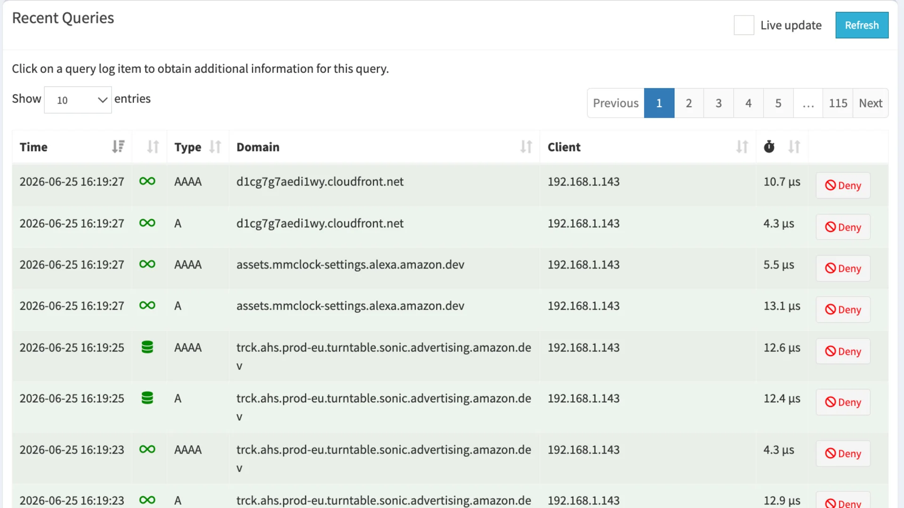Deny the 12.4 µs trck.ahs query
The height and width of the screenshot is (508, 904).
point(843,402)
